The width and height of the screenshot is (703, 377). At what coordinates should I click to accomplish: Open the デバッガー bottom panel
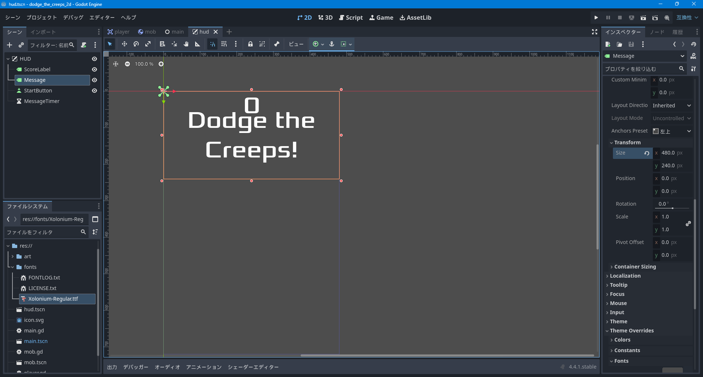[x=136, y=367]
